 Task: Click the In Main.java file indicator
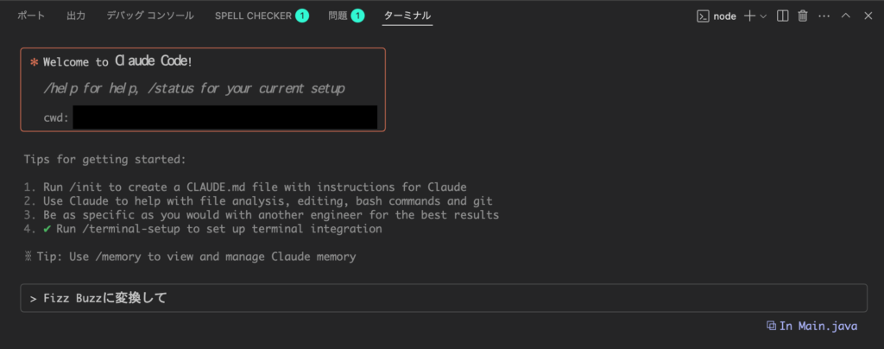pos(811,326)
